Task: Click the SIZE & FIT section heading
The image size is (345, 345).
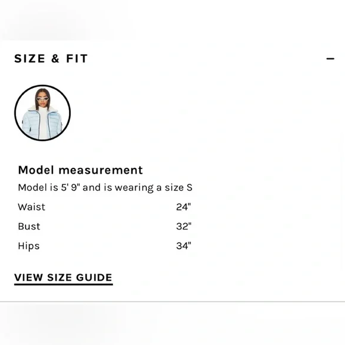Action: pos(51,58)
